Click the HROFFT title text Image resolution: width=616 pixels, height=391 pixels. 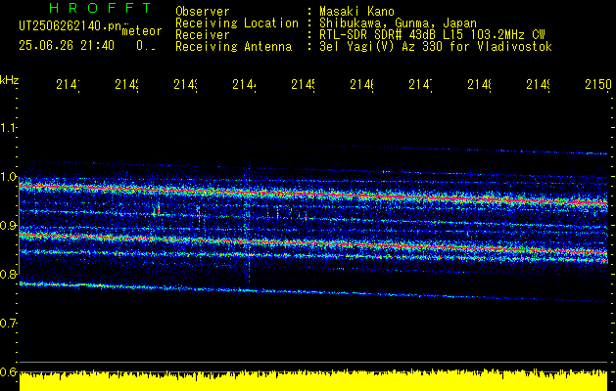(x=101, y=8)
